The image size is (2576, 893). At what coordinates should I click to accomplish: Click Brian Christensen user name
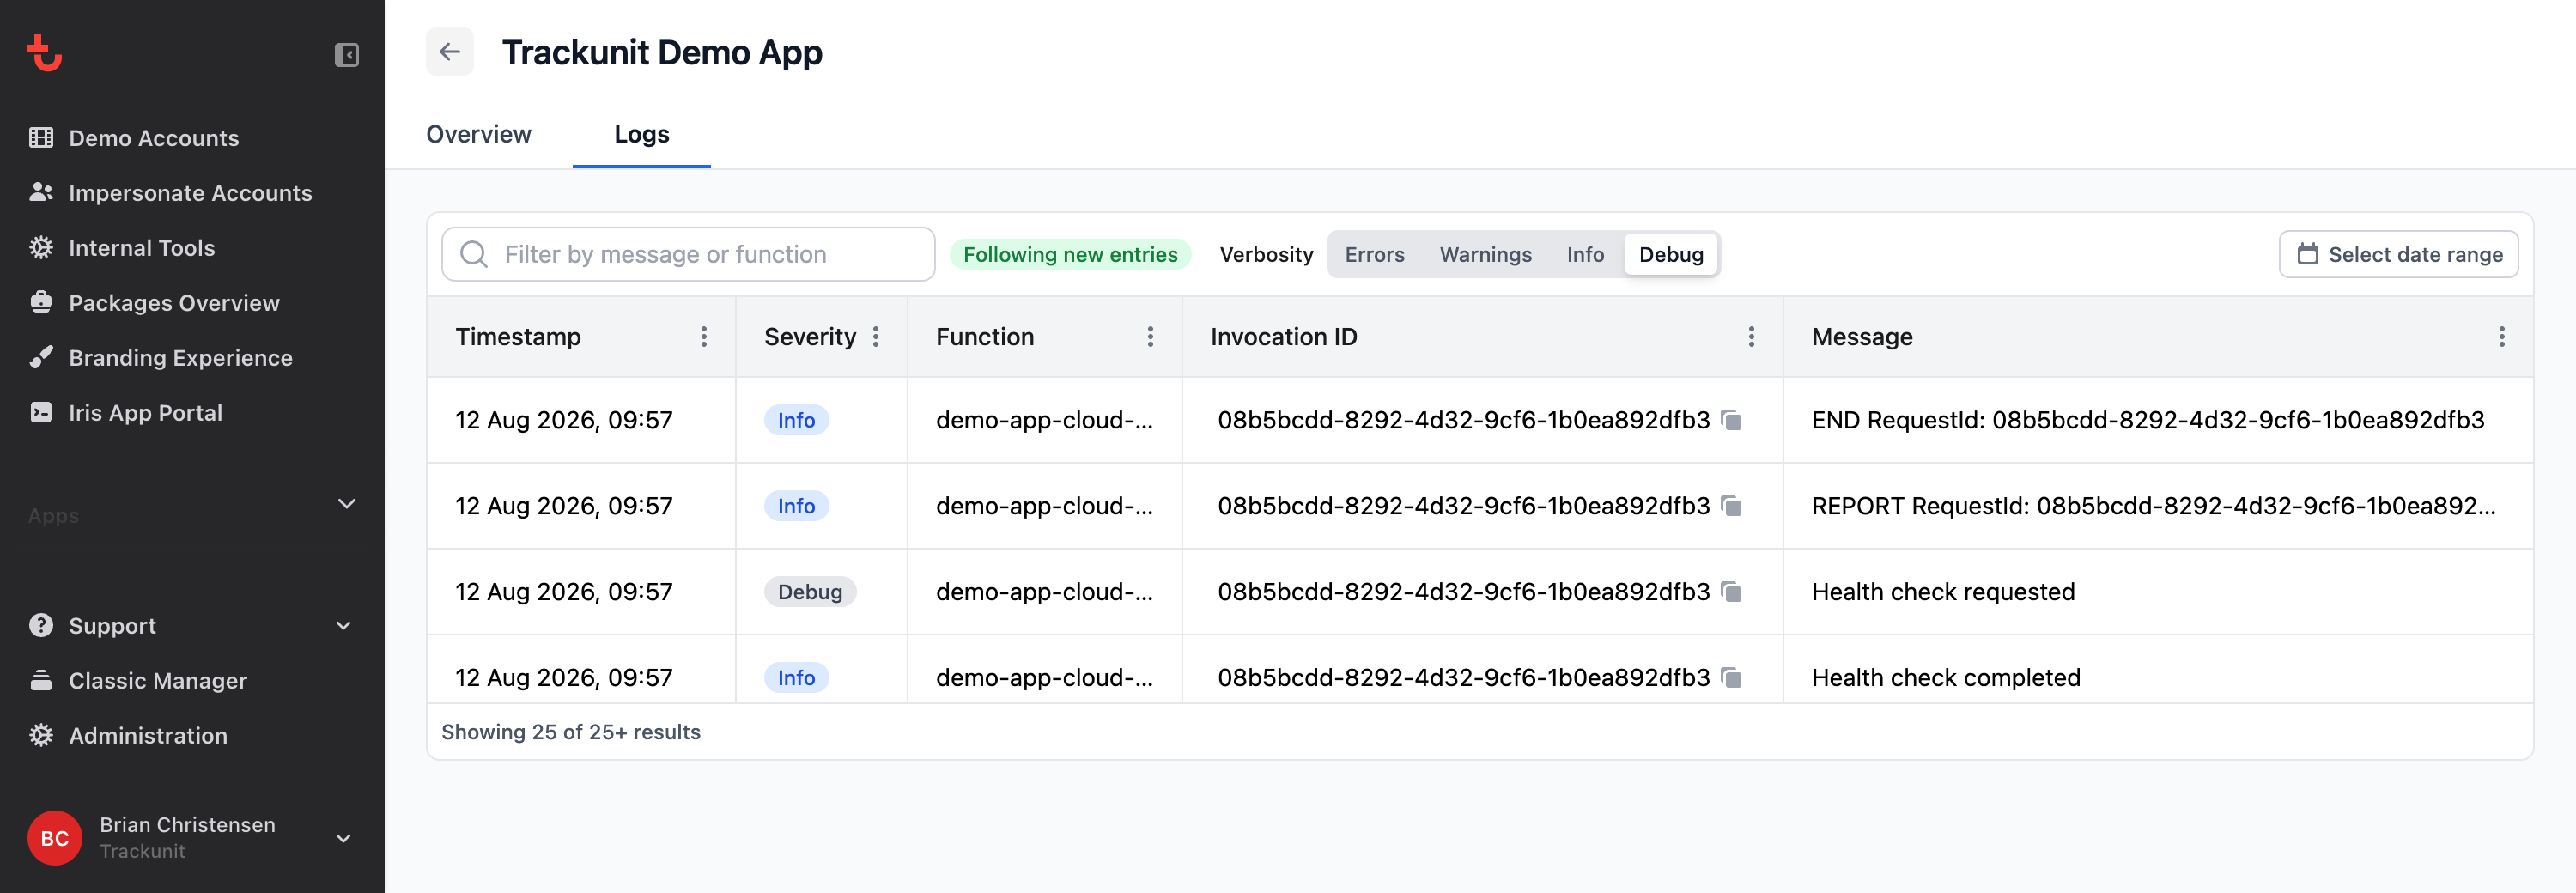(x=188, y=824)
